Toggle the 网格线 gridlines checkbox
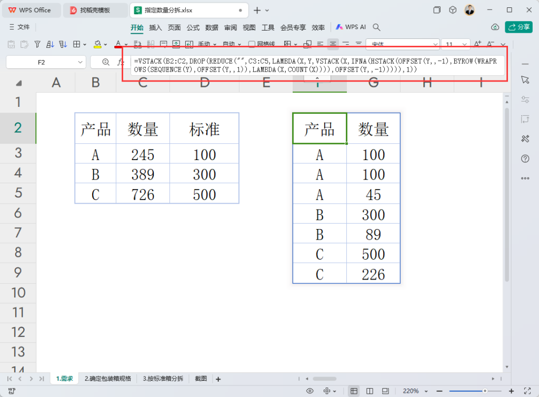 point(252,44)
